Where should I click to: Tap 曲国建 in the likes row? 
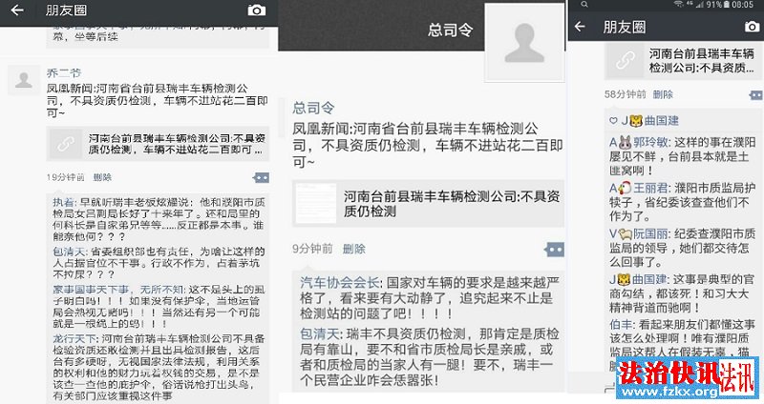[x=661, y=121]
